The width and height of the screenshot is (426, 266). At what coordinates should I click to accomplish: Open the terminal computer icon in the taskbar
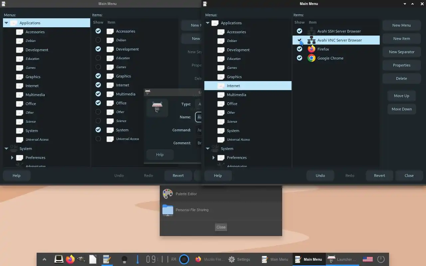[x=59, y=259]
